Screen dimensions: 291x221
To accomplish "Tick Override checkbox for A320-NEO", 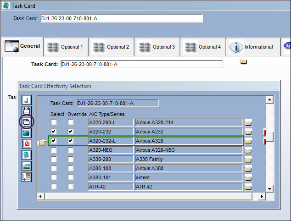I will [71, 150].
